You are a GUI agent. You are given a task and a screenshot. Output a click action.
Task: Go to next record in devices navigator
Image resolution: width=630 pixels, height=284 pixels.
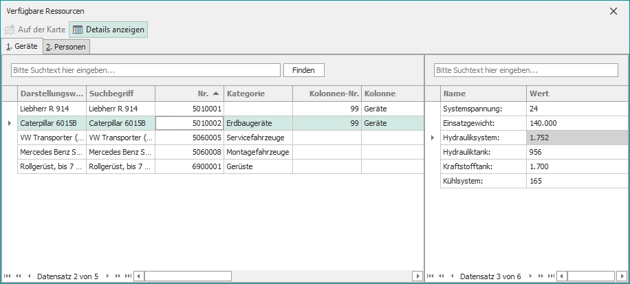pos(107,276)
